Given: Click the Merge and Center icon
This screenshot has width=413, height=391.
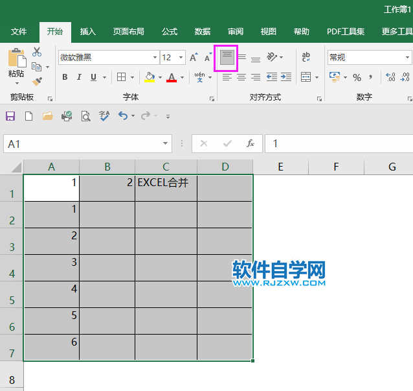Looking at the screenshot, I should click(306, 77).
